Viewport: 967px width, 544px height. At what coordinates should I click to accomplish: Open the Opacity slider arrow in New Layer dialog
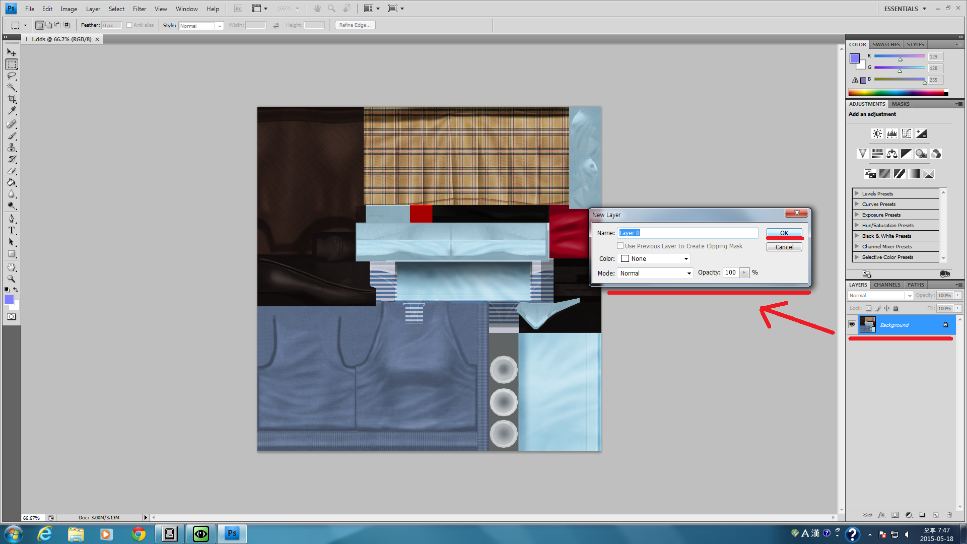tap(744, 273)
